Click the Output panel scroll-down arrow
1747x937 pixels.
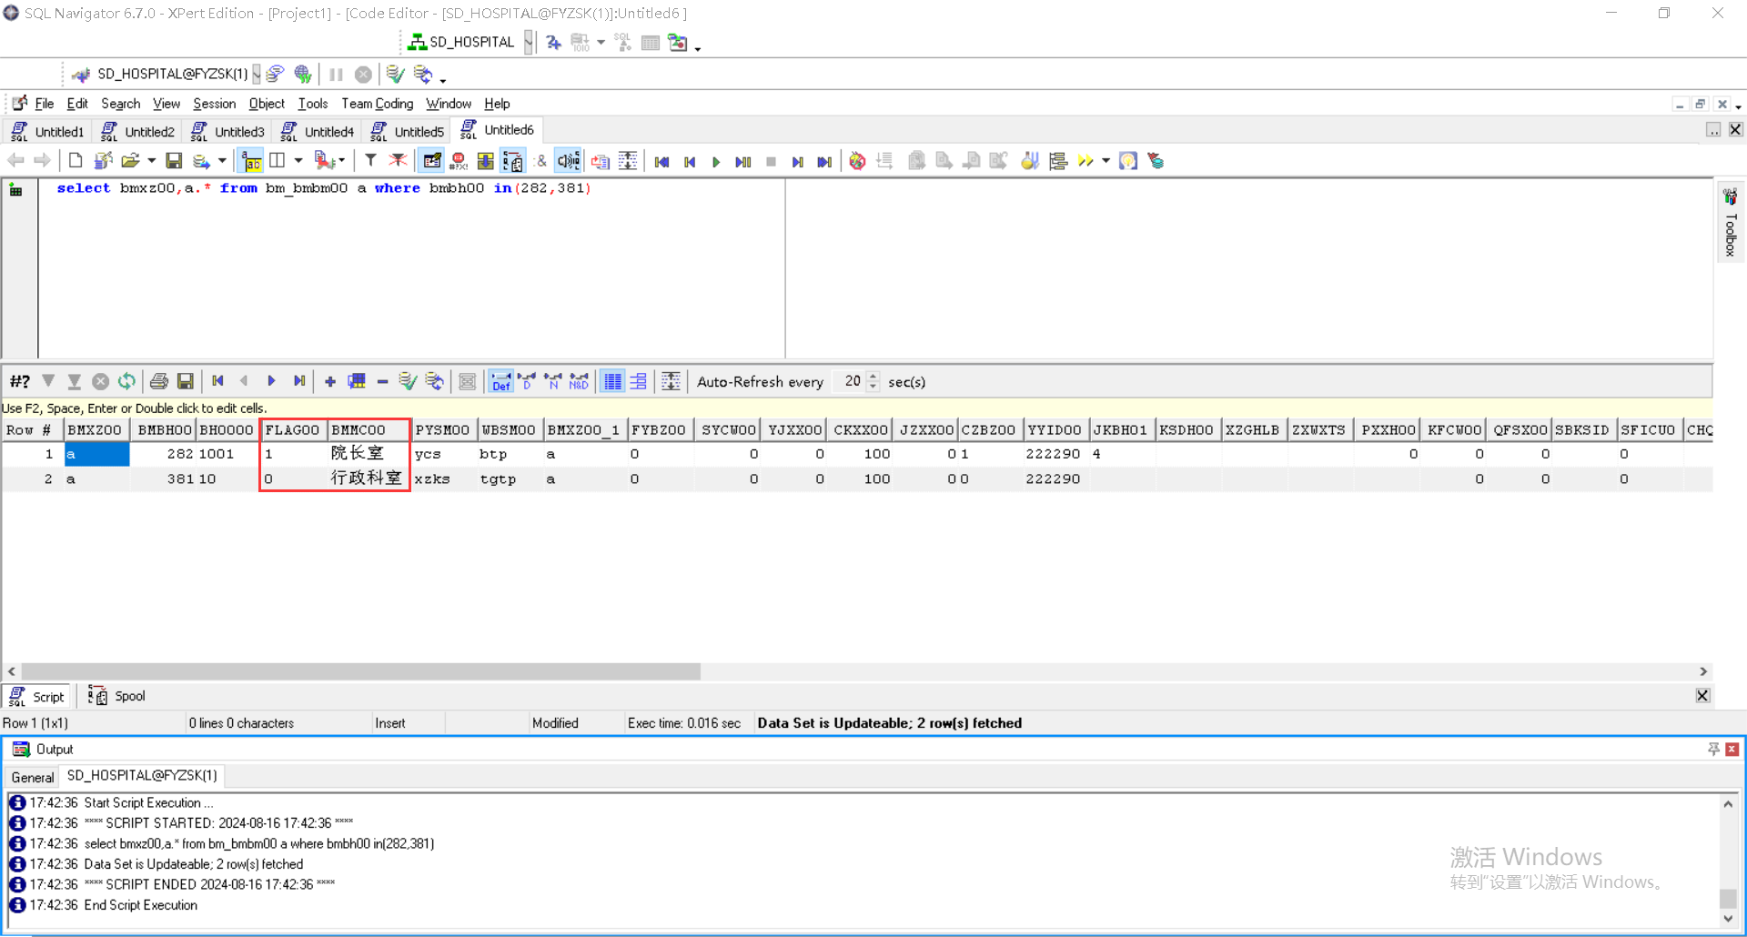tap(1728, 919)
